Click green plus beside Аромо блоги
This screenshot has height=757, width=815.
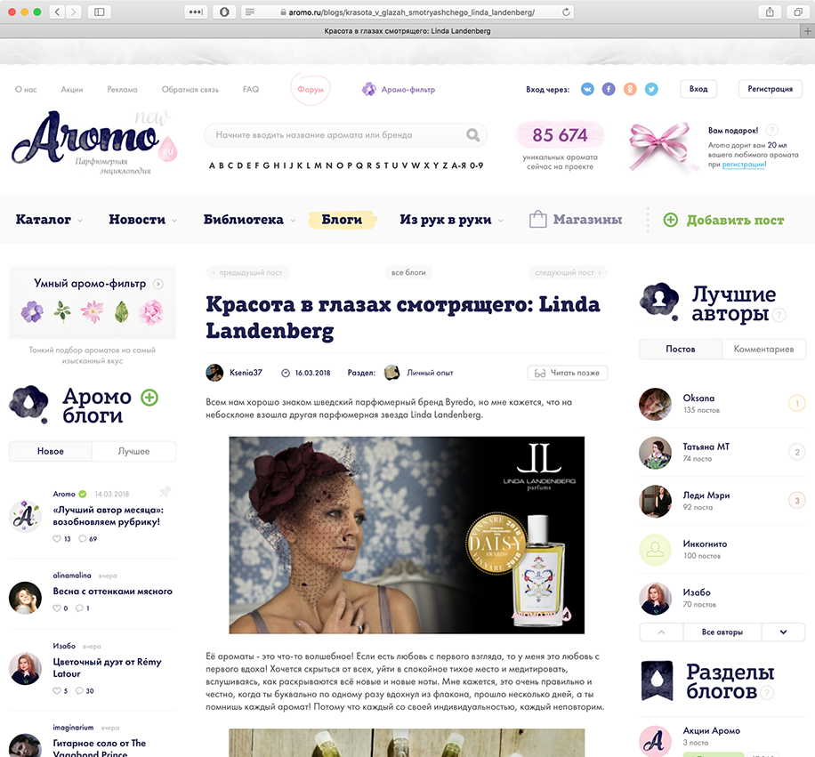[149, 398]
